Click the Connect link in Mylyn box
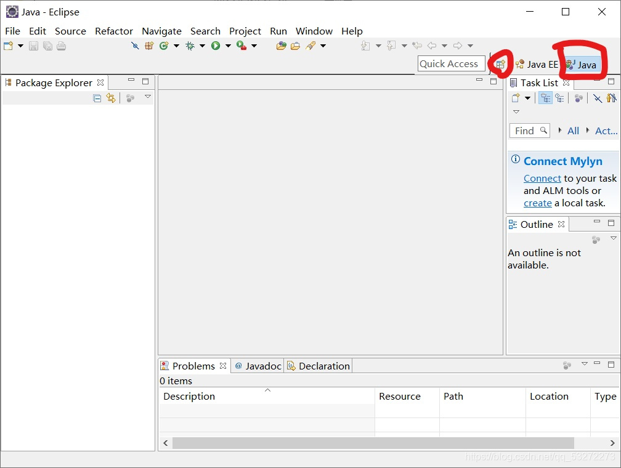The image size is (621, 468). click(542, 178)
